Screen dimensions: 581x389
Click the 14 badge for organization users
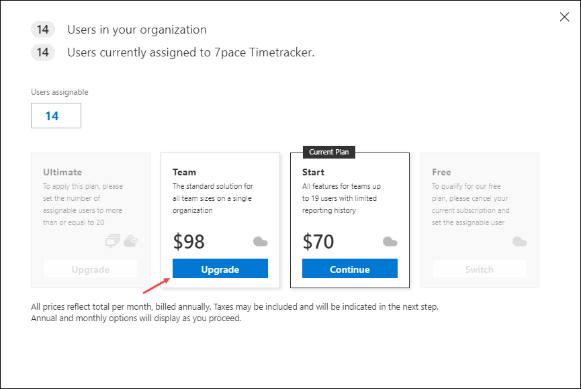coord(43,30)
